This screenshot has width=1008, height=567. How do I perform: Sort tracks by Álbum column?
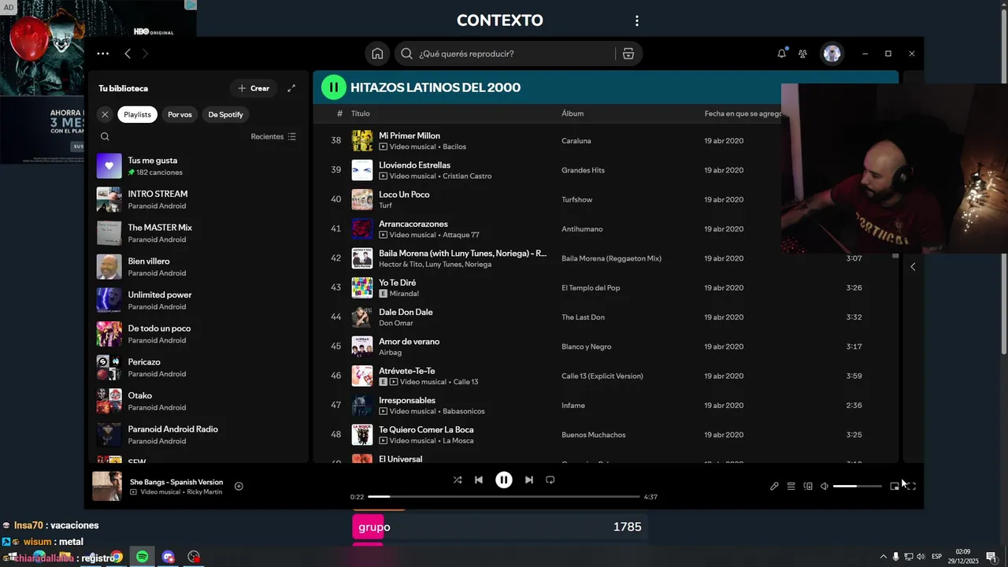(x=573, y=113)
